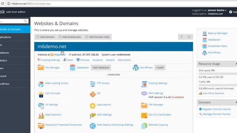Open the PHP Settings purple icon

pyautogui.click(x=144, y=93)
